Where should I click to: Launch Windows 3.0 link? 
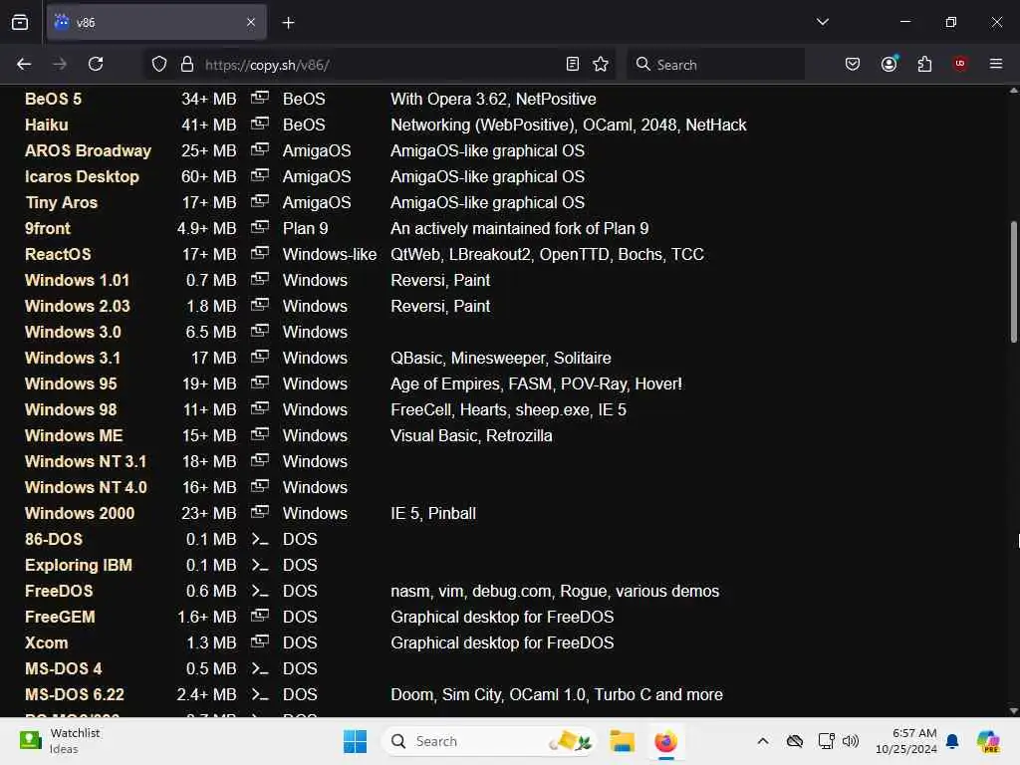[73, 333]
